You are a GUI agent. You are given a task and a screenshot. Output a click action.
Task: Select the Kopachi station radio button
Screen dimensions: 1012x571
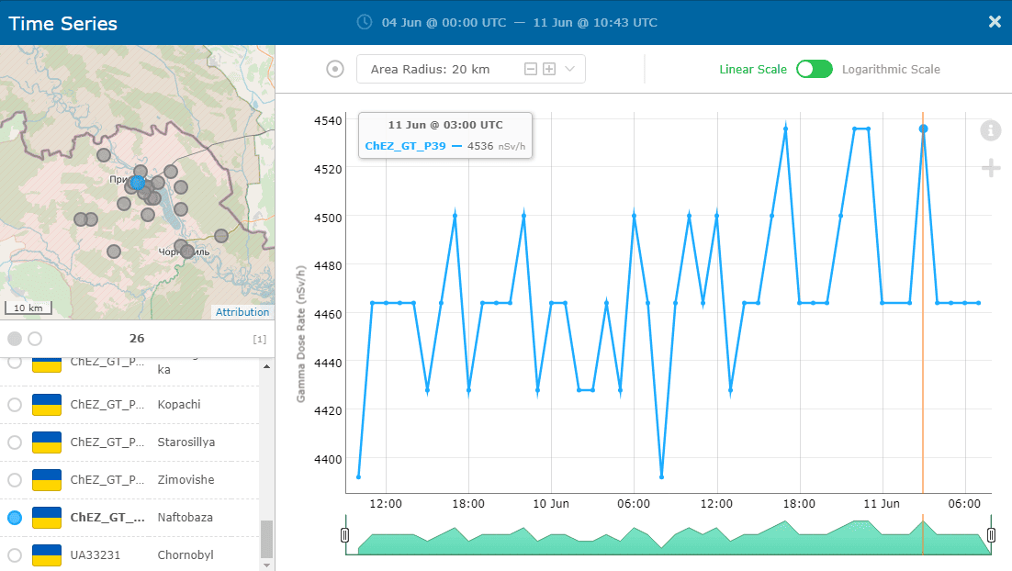click(x=15, y=405)
